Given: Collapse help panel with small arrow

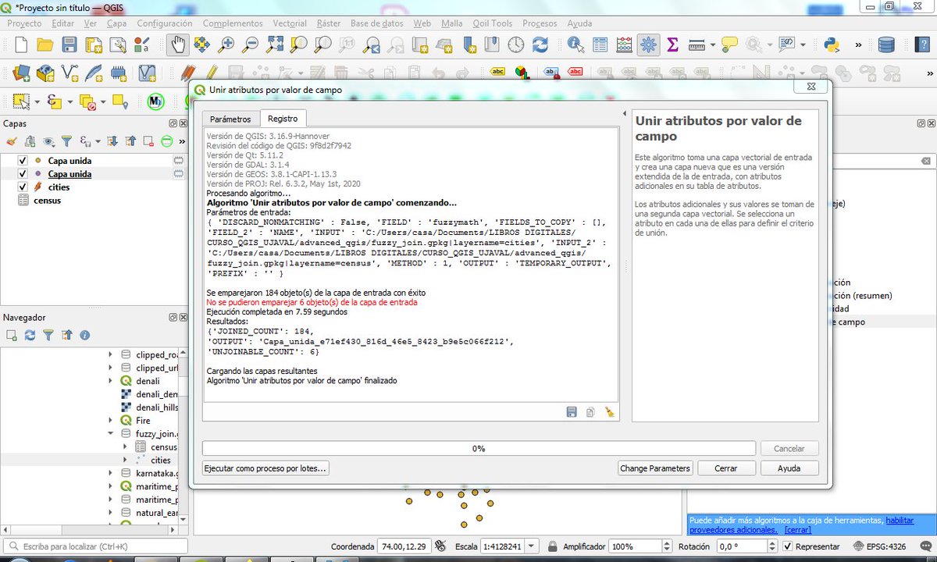Looking at the screenshot, I should coord(624,114).
